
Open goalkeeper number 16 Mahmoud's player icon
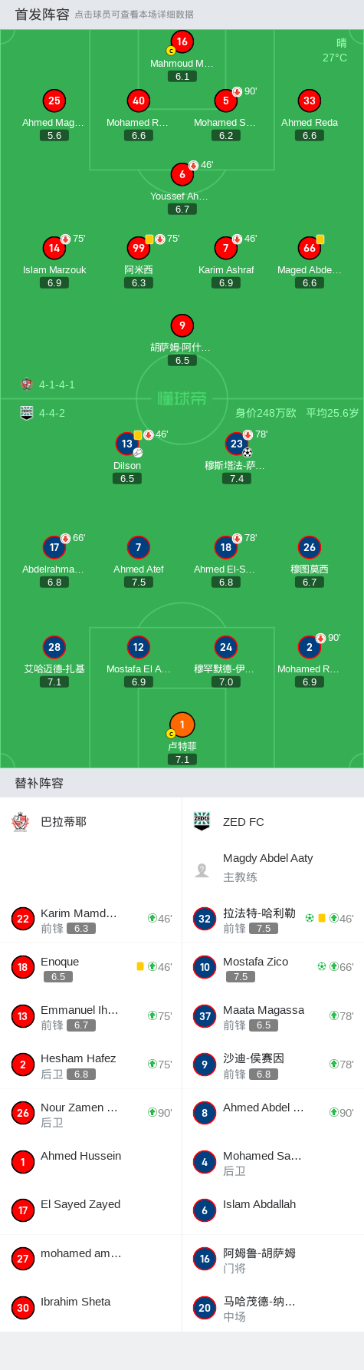tap(182, 41)
